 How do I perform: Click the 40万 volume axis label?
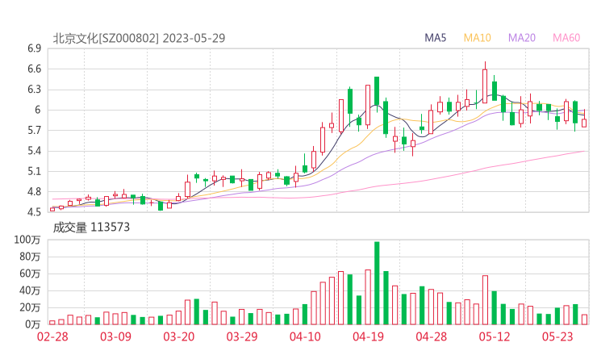30,290
